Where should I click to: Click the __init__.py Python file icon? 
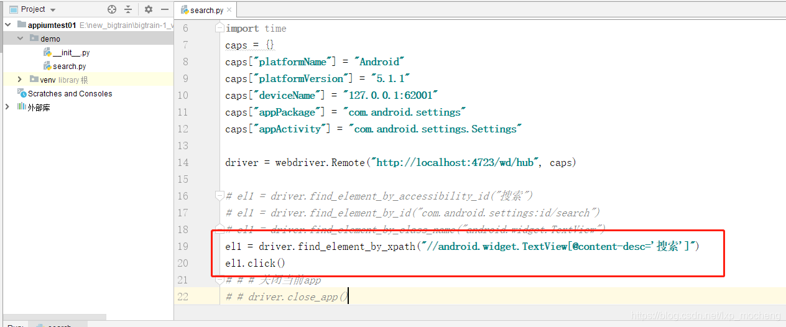[47, 52]
